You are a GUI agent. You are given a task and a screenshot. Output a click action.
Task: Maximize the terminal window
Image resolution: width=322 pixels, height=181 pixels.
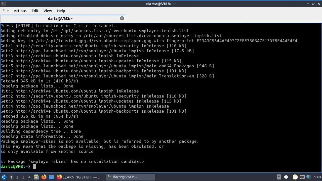point(314,4)
